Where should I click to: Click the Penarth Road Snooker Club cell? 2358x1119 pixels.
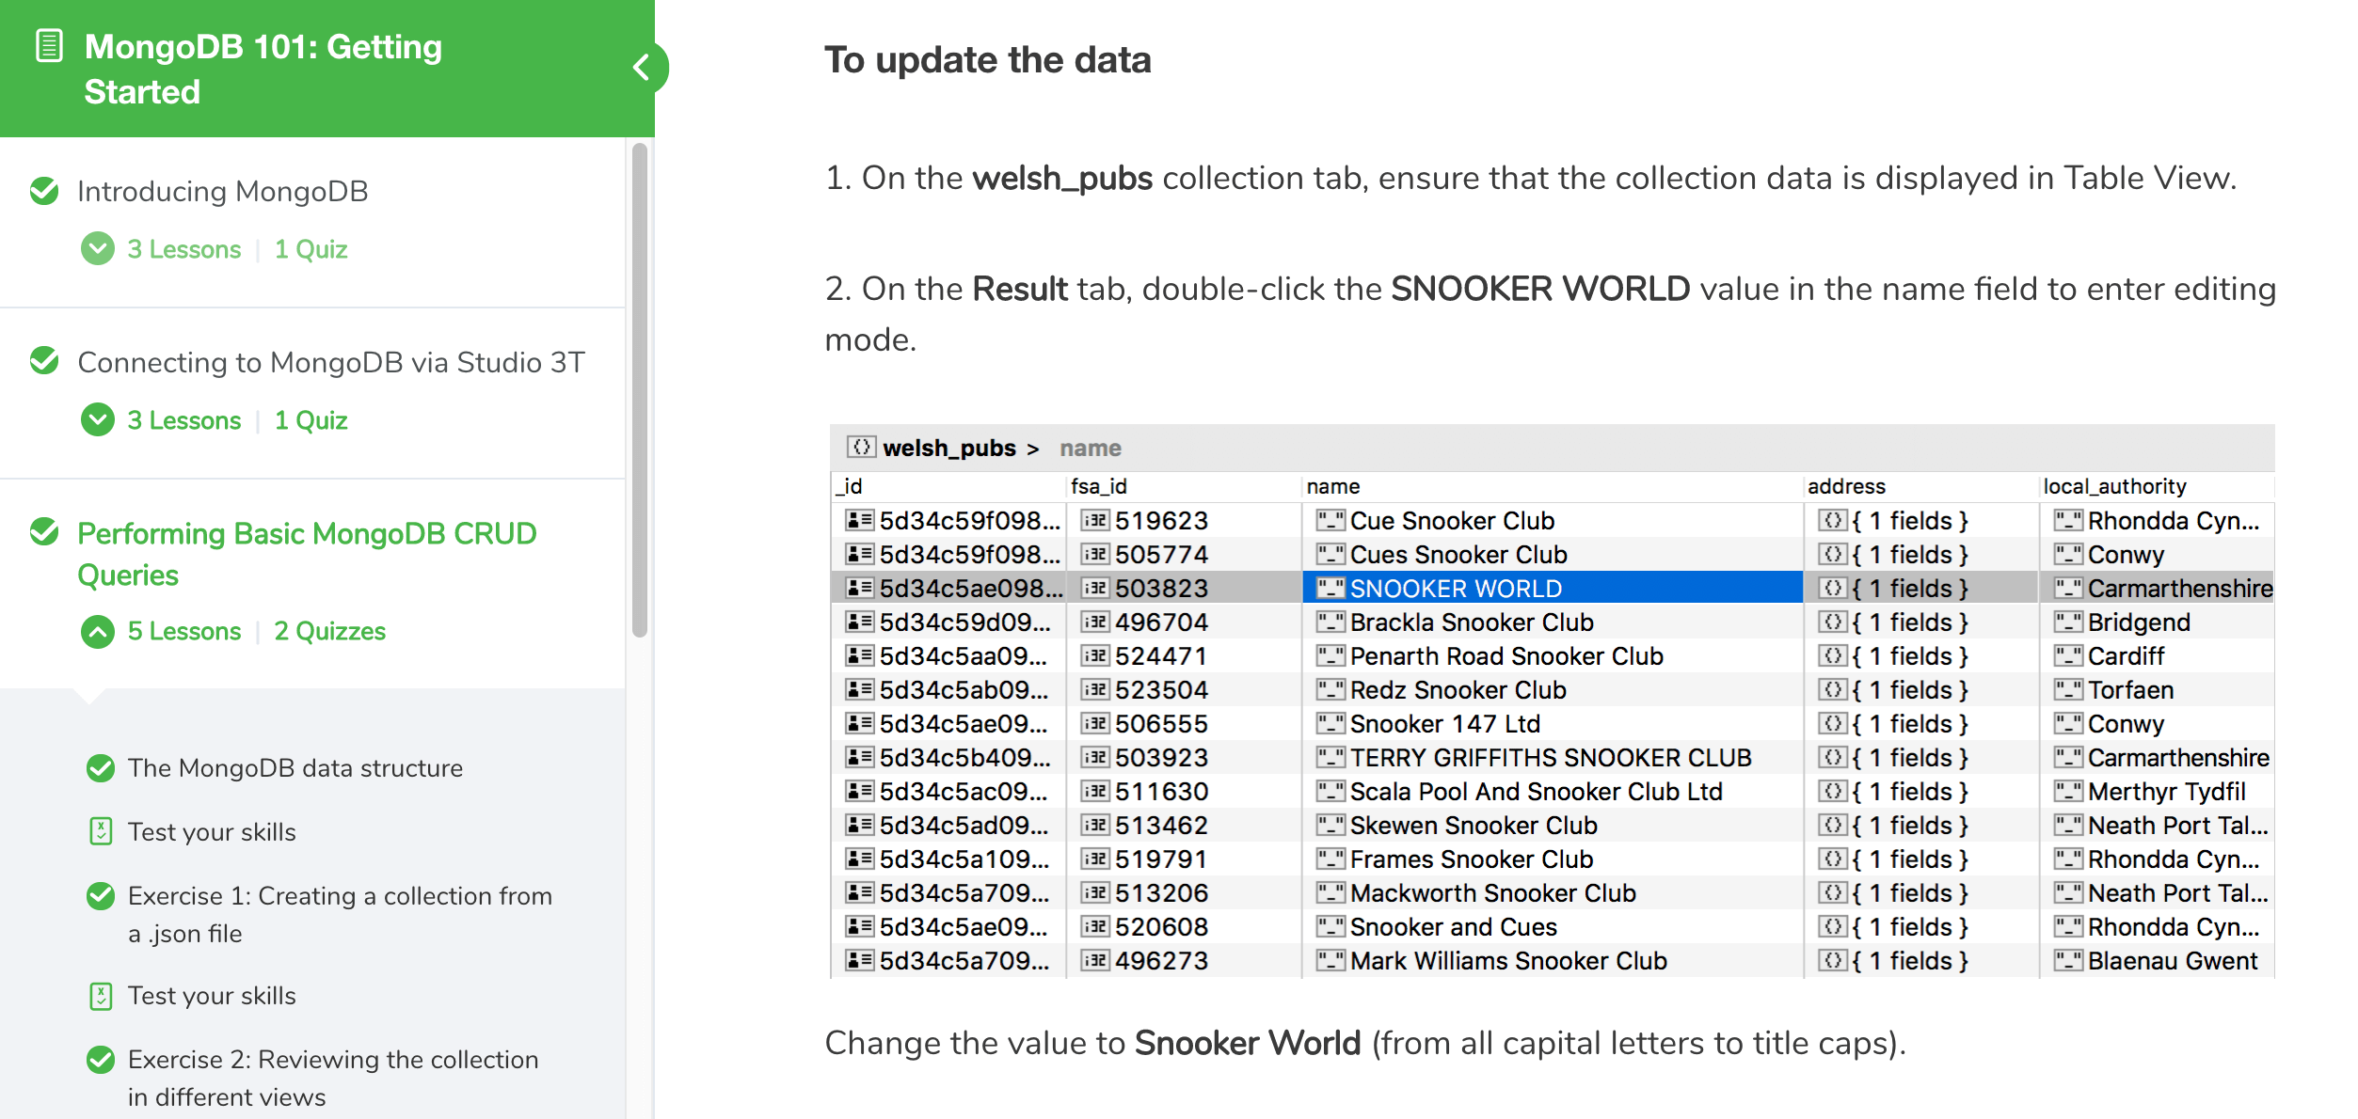tap(1553, 655)
